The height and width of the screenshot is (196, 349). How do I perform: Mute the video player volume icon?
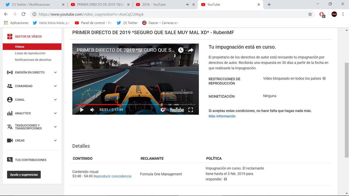(92, 110)
